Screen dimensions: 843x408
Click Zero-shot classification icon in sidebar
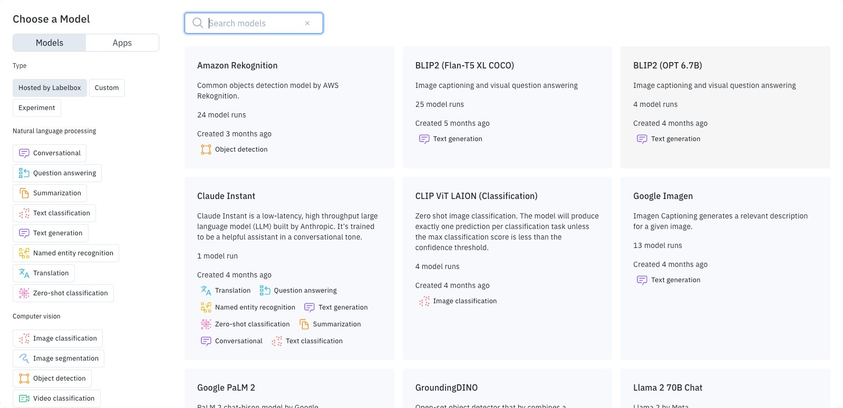pyautogui.click(x=24, y=293)
